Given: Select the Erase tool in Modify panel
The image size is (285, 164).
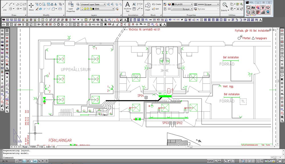Looking at the screenshot, I should click(x=37, y=9).
